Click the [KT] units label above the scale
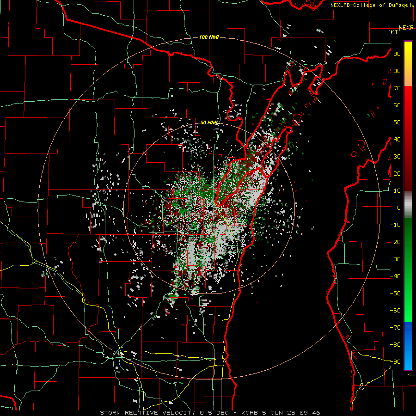 [395, 32]
